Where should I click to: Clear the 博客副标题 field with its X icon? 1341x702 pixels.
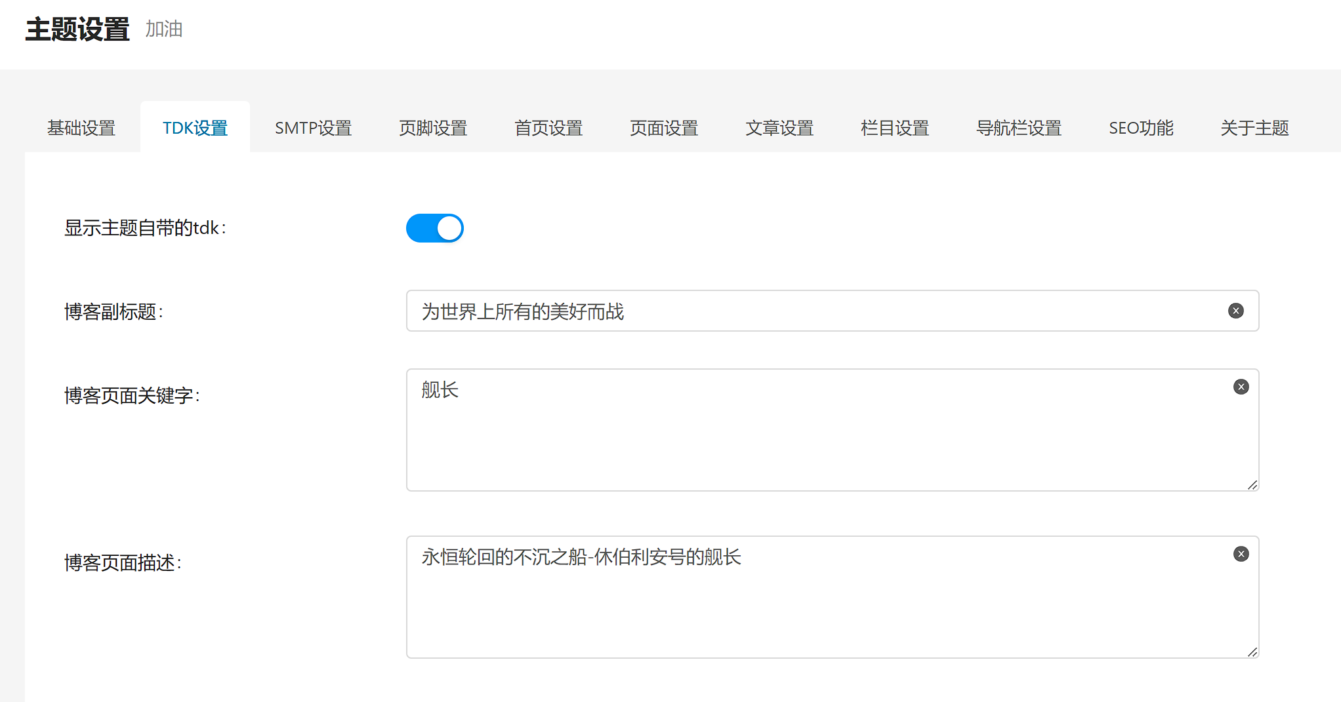(x=1236, y=311)
